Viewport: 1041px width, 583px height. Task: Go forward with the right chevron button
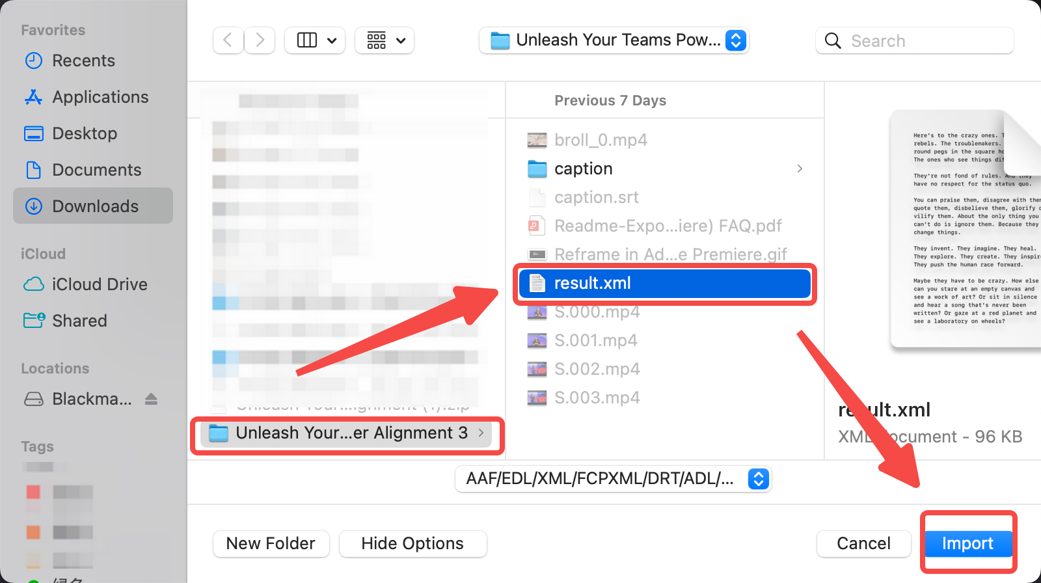(x=260, y=40)
